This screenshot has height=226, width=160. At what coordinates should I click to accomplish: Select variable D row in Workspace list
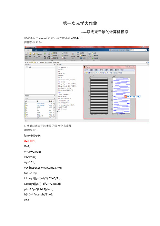pos(39,109)
